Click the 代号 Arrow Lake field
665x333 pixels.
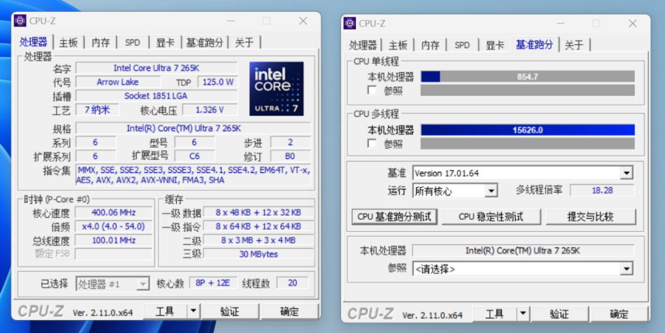[x=118, y=82]
